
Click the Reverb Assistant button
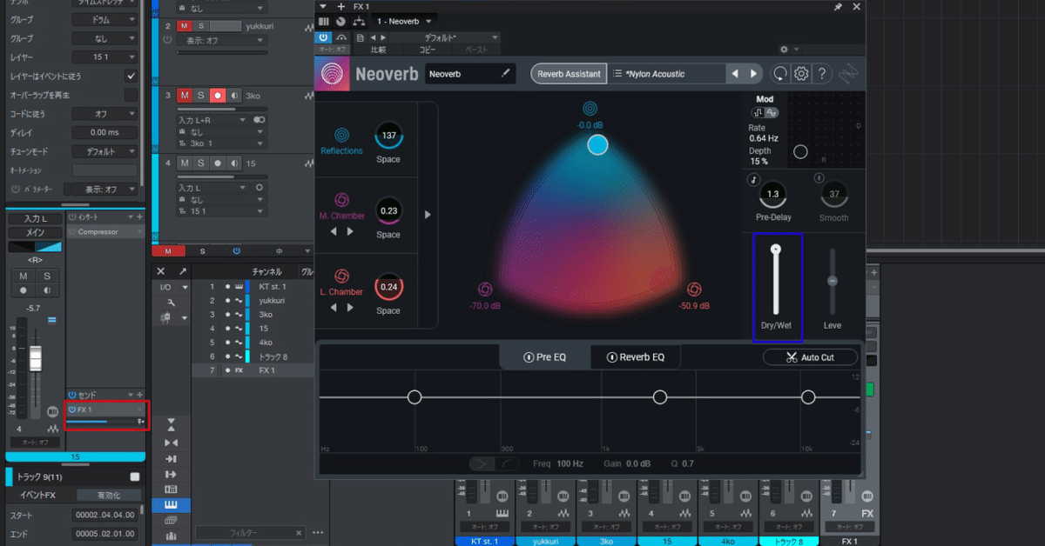[570, 74]
